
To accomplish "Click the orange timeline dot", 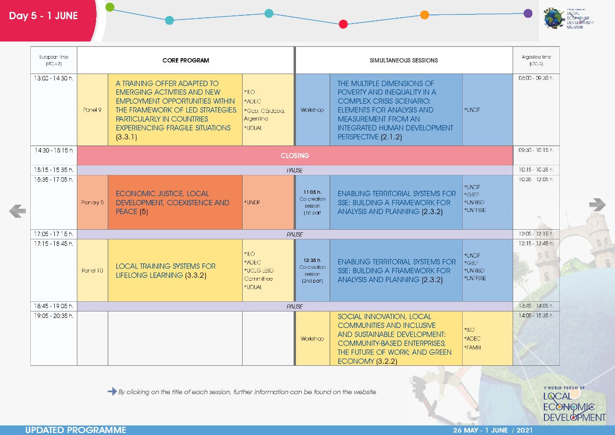I will 424,15.
